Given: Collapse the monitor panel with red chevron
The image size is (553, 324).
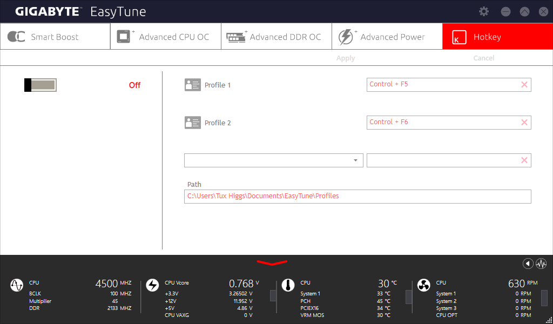Looking at the screenshot, I should pyautogui.click(x=272, y=262).
